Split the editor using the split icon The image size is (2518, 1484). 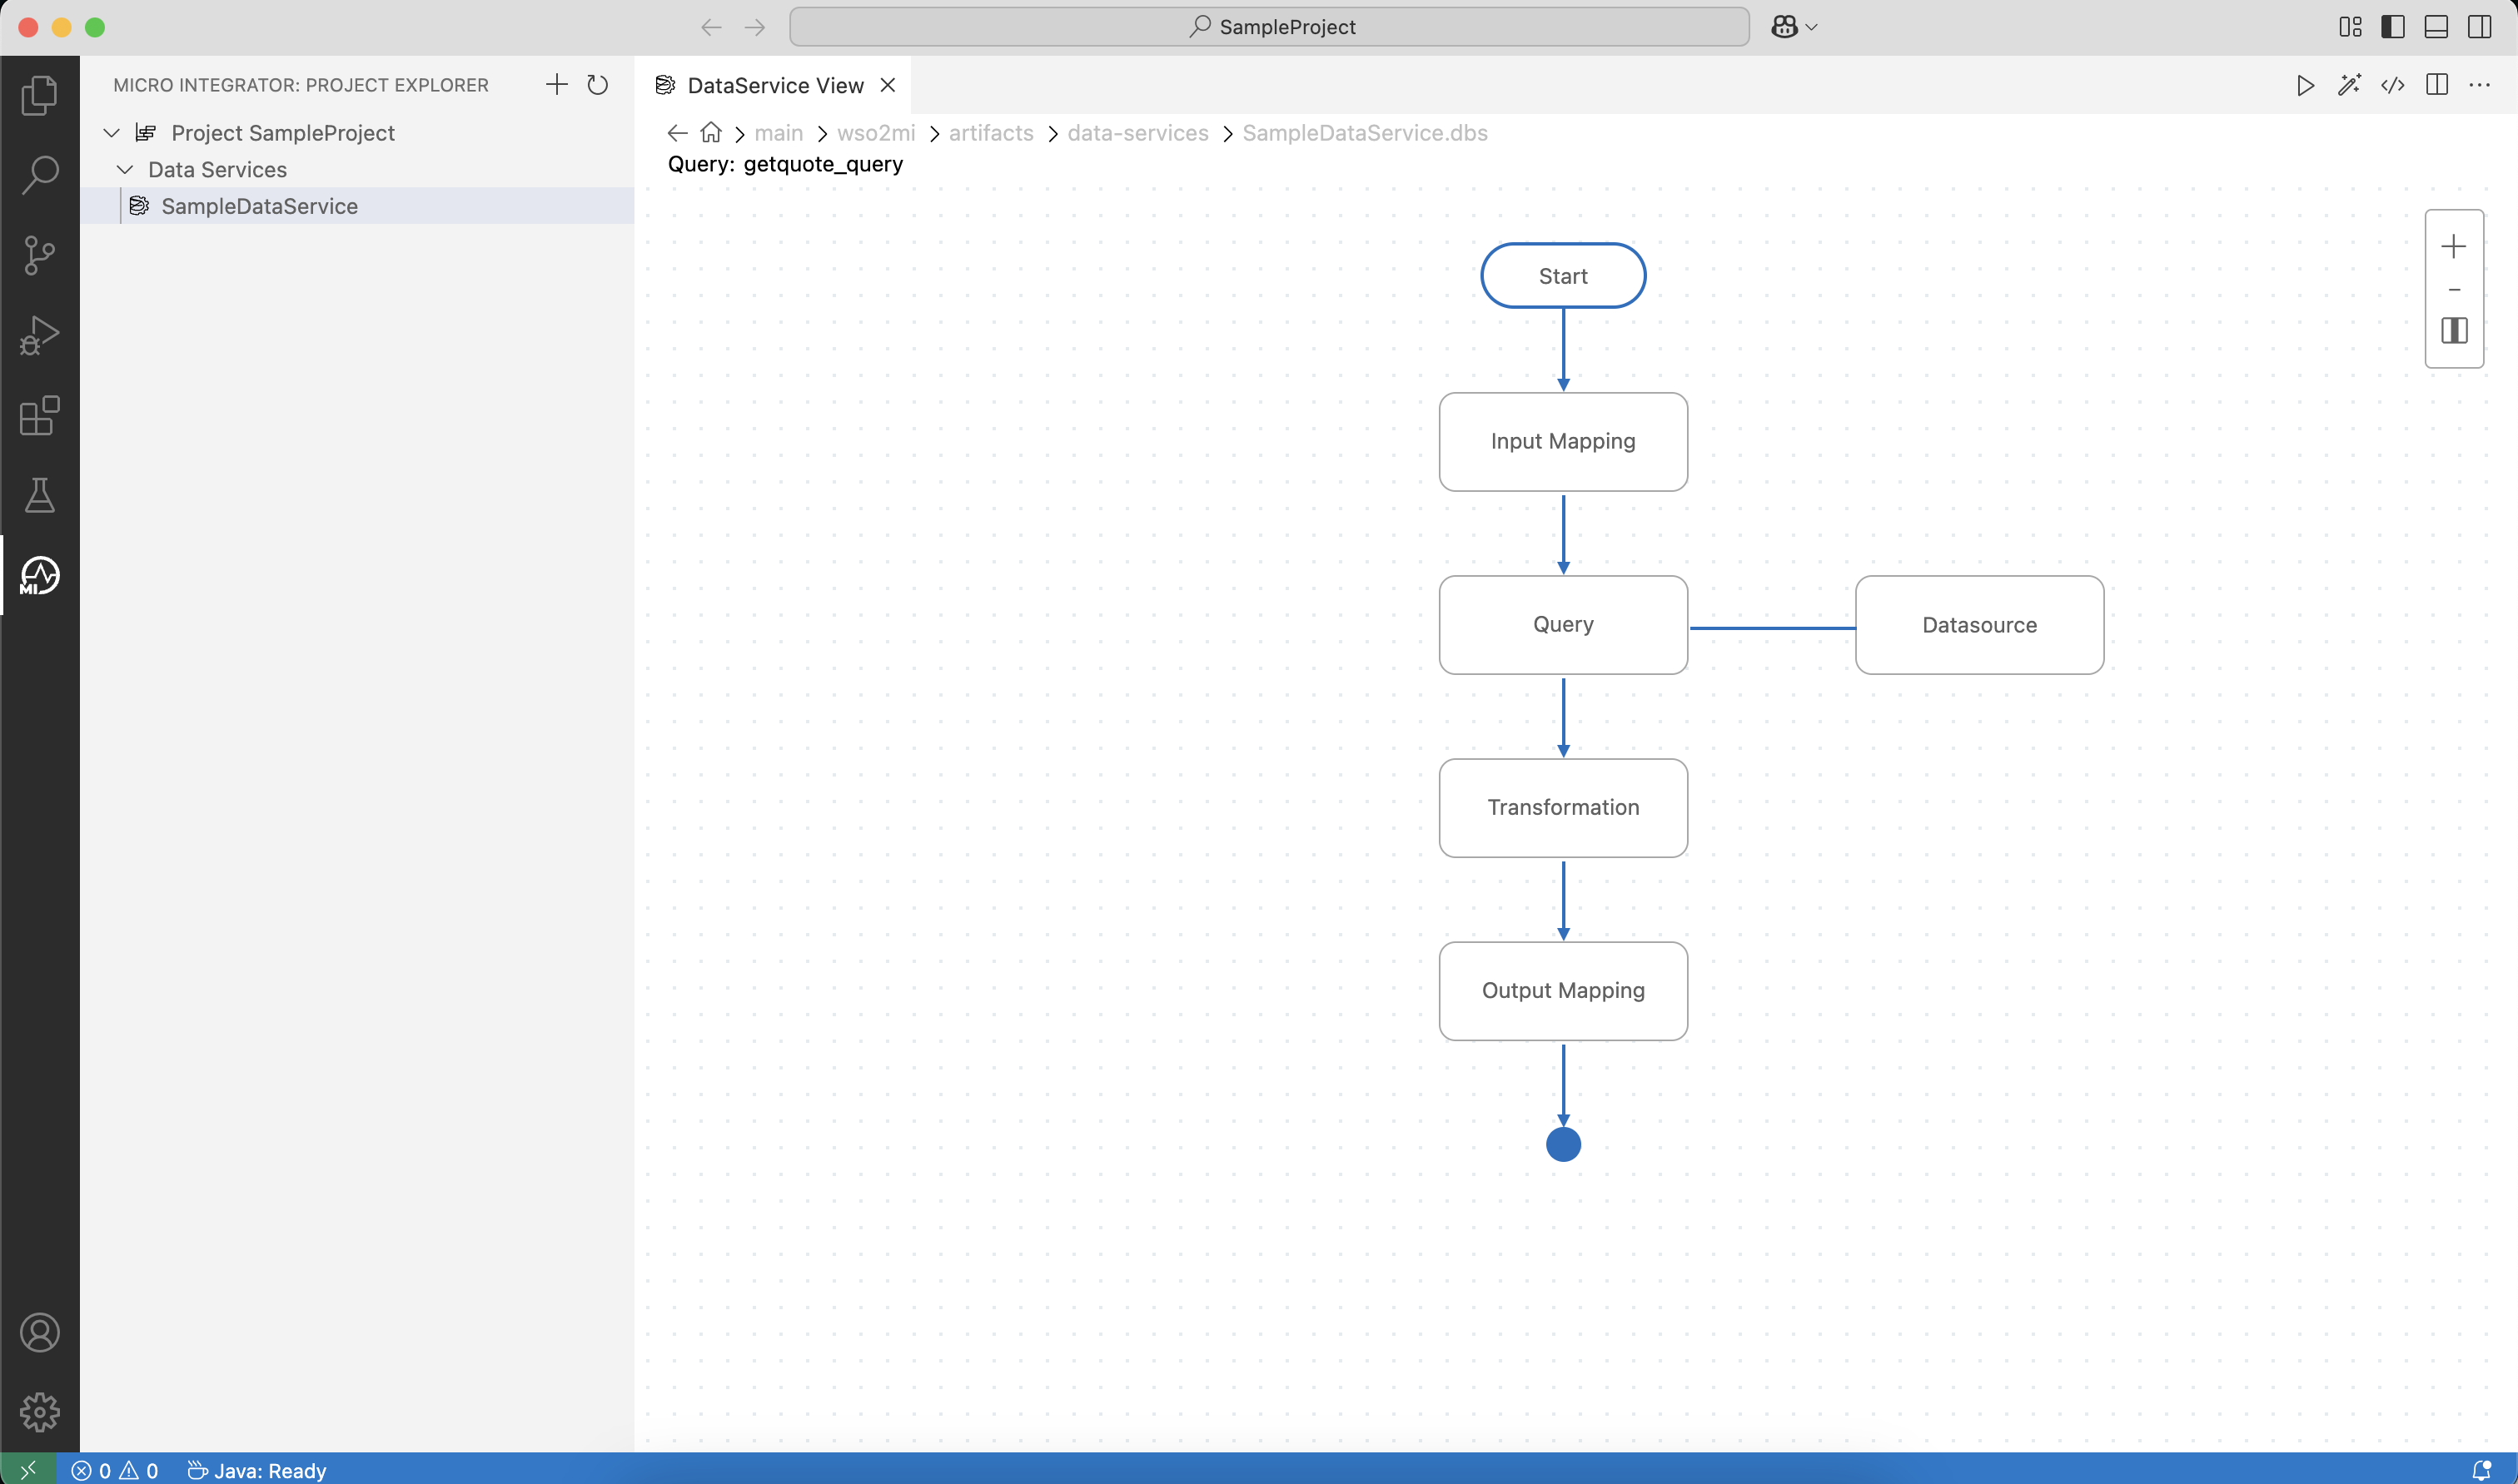click(x=2436, y=85)
